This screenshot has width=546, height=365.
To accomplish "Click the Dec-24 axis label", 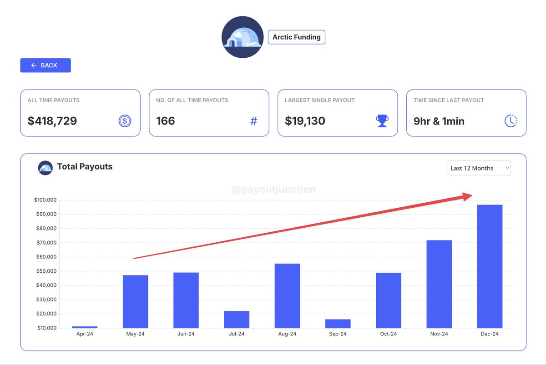I will pyautogui.click(x=490, y=334).
